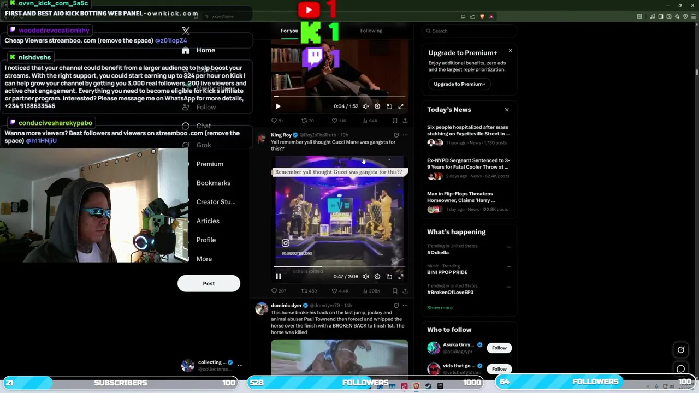Open Profile from the sidebar
Viewport: 699px width, 393px height.
tap(206, 240)
